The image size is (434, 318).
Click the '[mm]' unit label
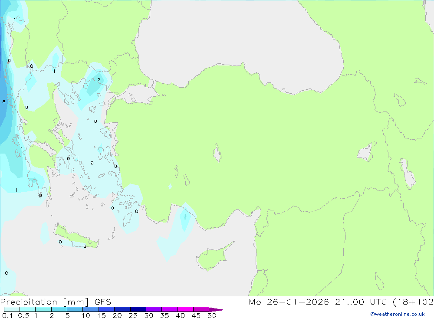click(76, 302)
